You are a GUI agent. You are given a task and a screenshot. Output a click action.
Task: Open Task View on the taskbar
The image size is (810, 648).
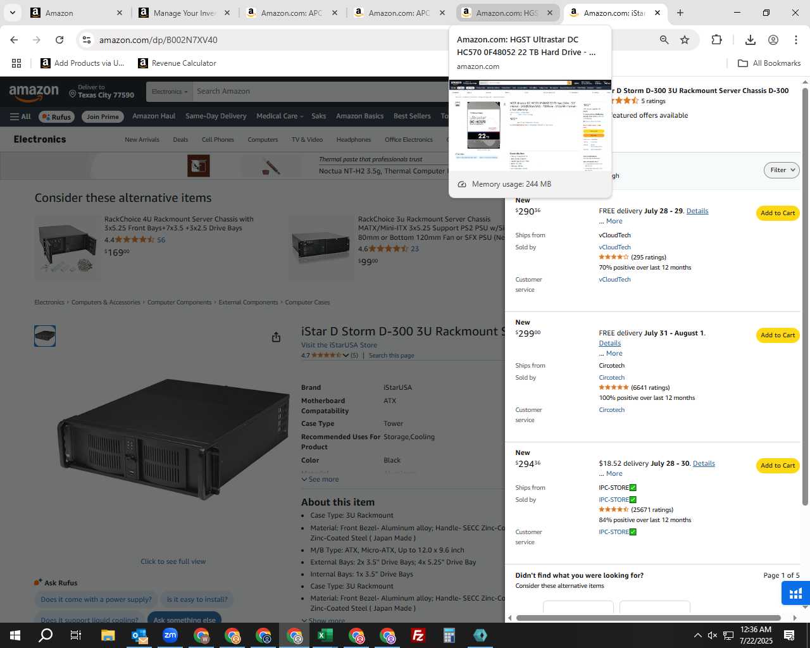tap(76, 635)
